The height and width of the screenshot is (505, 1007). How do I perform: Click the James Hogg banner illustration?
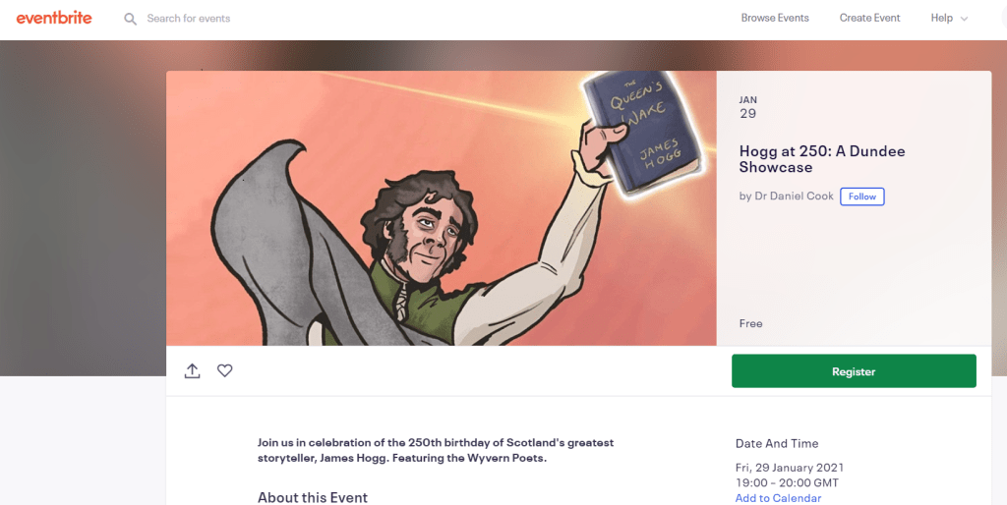click(442, 208)
